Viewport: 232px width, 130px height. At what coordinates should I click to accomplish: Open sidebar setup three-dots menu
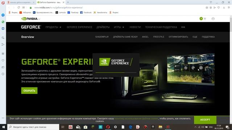coord(3,118)
